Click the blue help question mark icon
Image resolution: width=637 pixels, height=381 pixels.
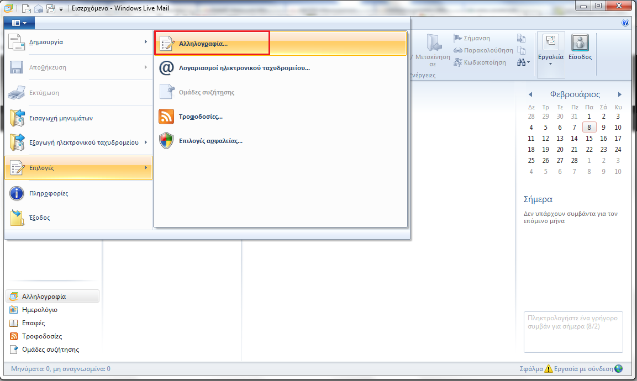pos(625,23)
